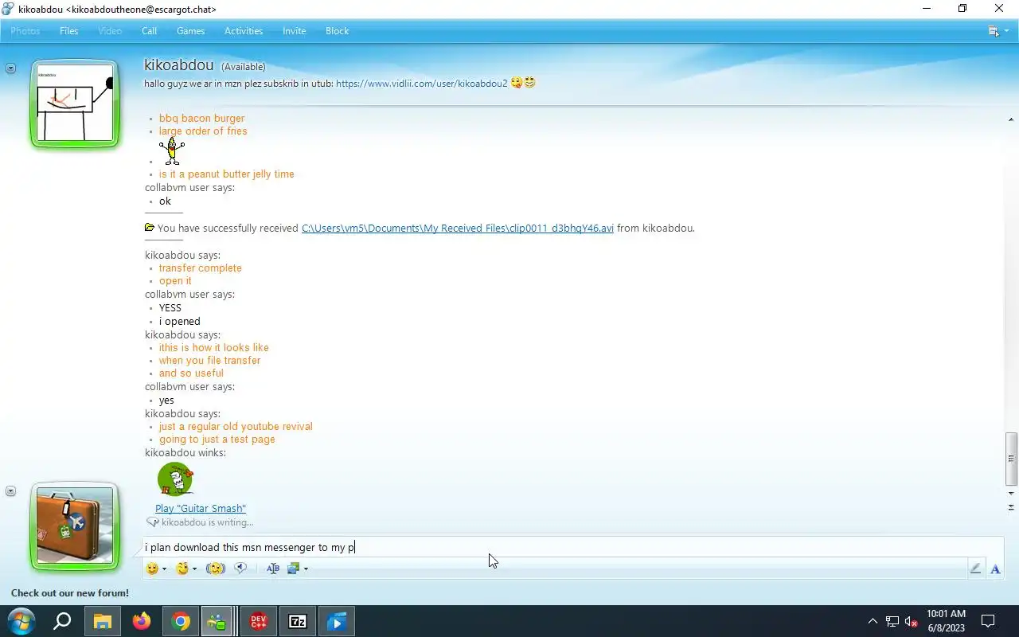Change the chat background picture icon
Screen dimensions: 1019x637
pyautogui.click(x=294, y=569)
